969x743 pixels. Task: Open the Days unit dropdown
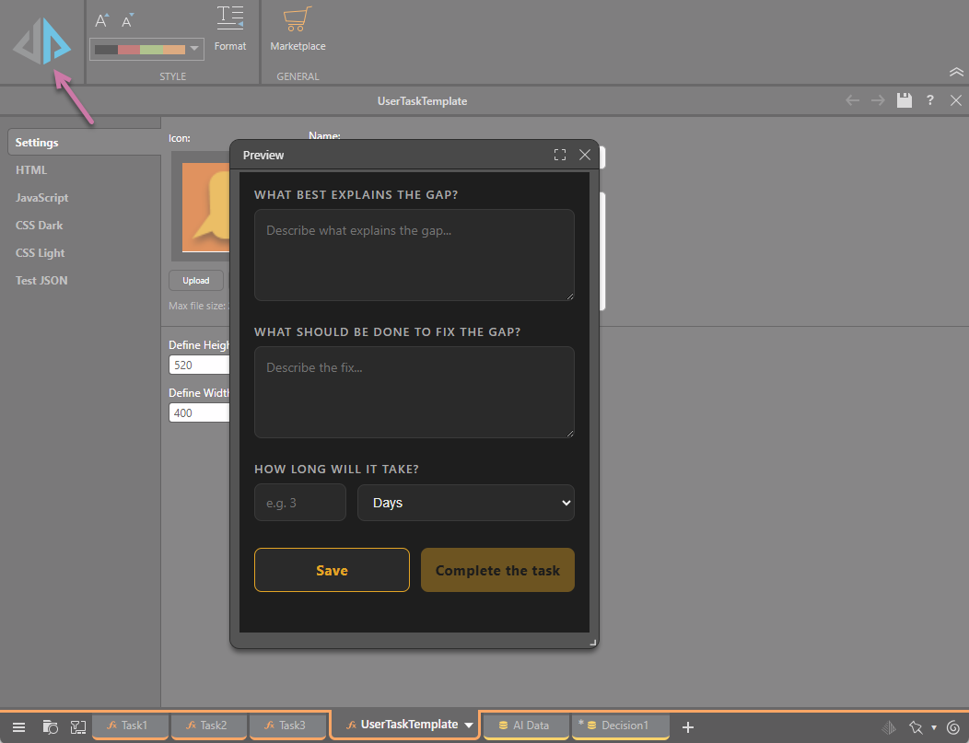coord(465,503)
